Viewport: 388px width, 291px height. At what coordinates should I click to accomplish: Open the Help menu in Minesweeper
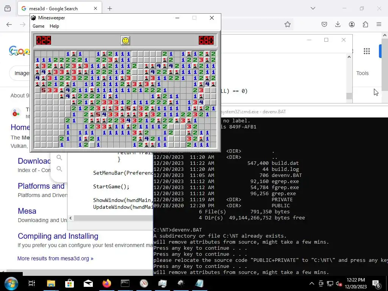(54, 26)
